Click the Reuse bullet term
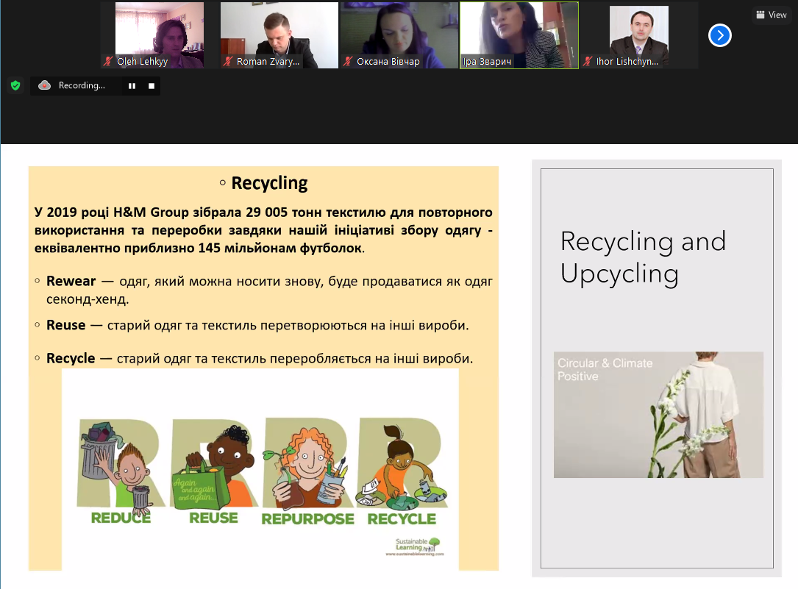Viewport: 798px width, 589px height. click(65, 325)
